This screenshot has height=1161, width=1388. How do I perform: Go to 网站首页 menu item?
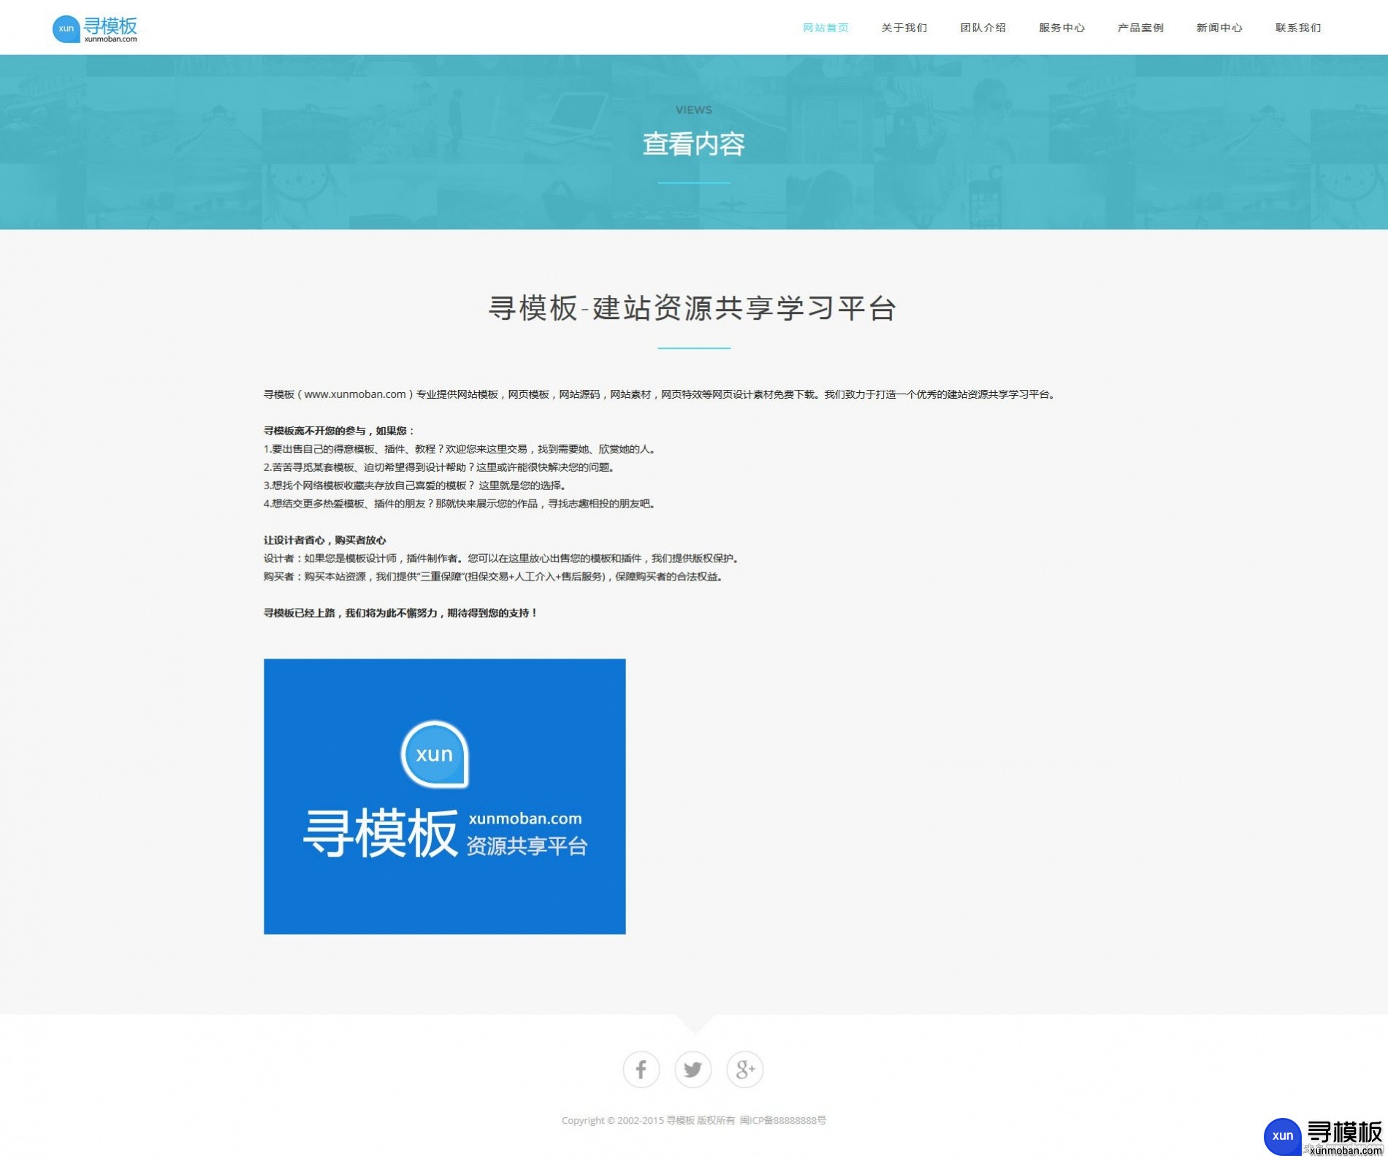pos(825,28)
